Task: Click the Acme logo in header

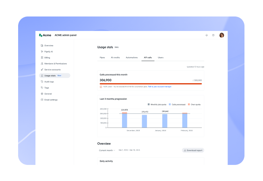Action: [45, 35]
